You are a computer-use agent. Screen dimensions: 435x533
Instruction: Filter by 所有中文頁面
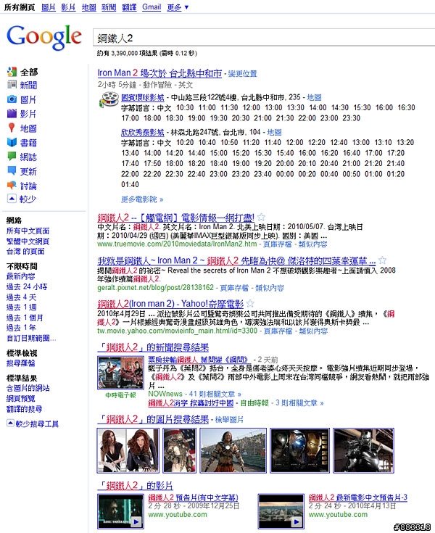point(28,231)
